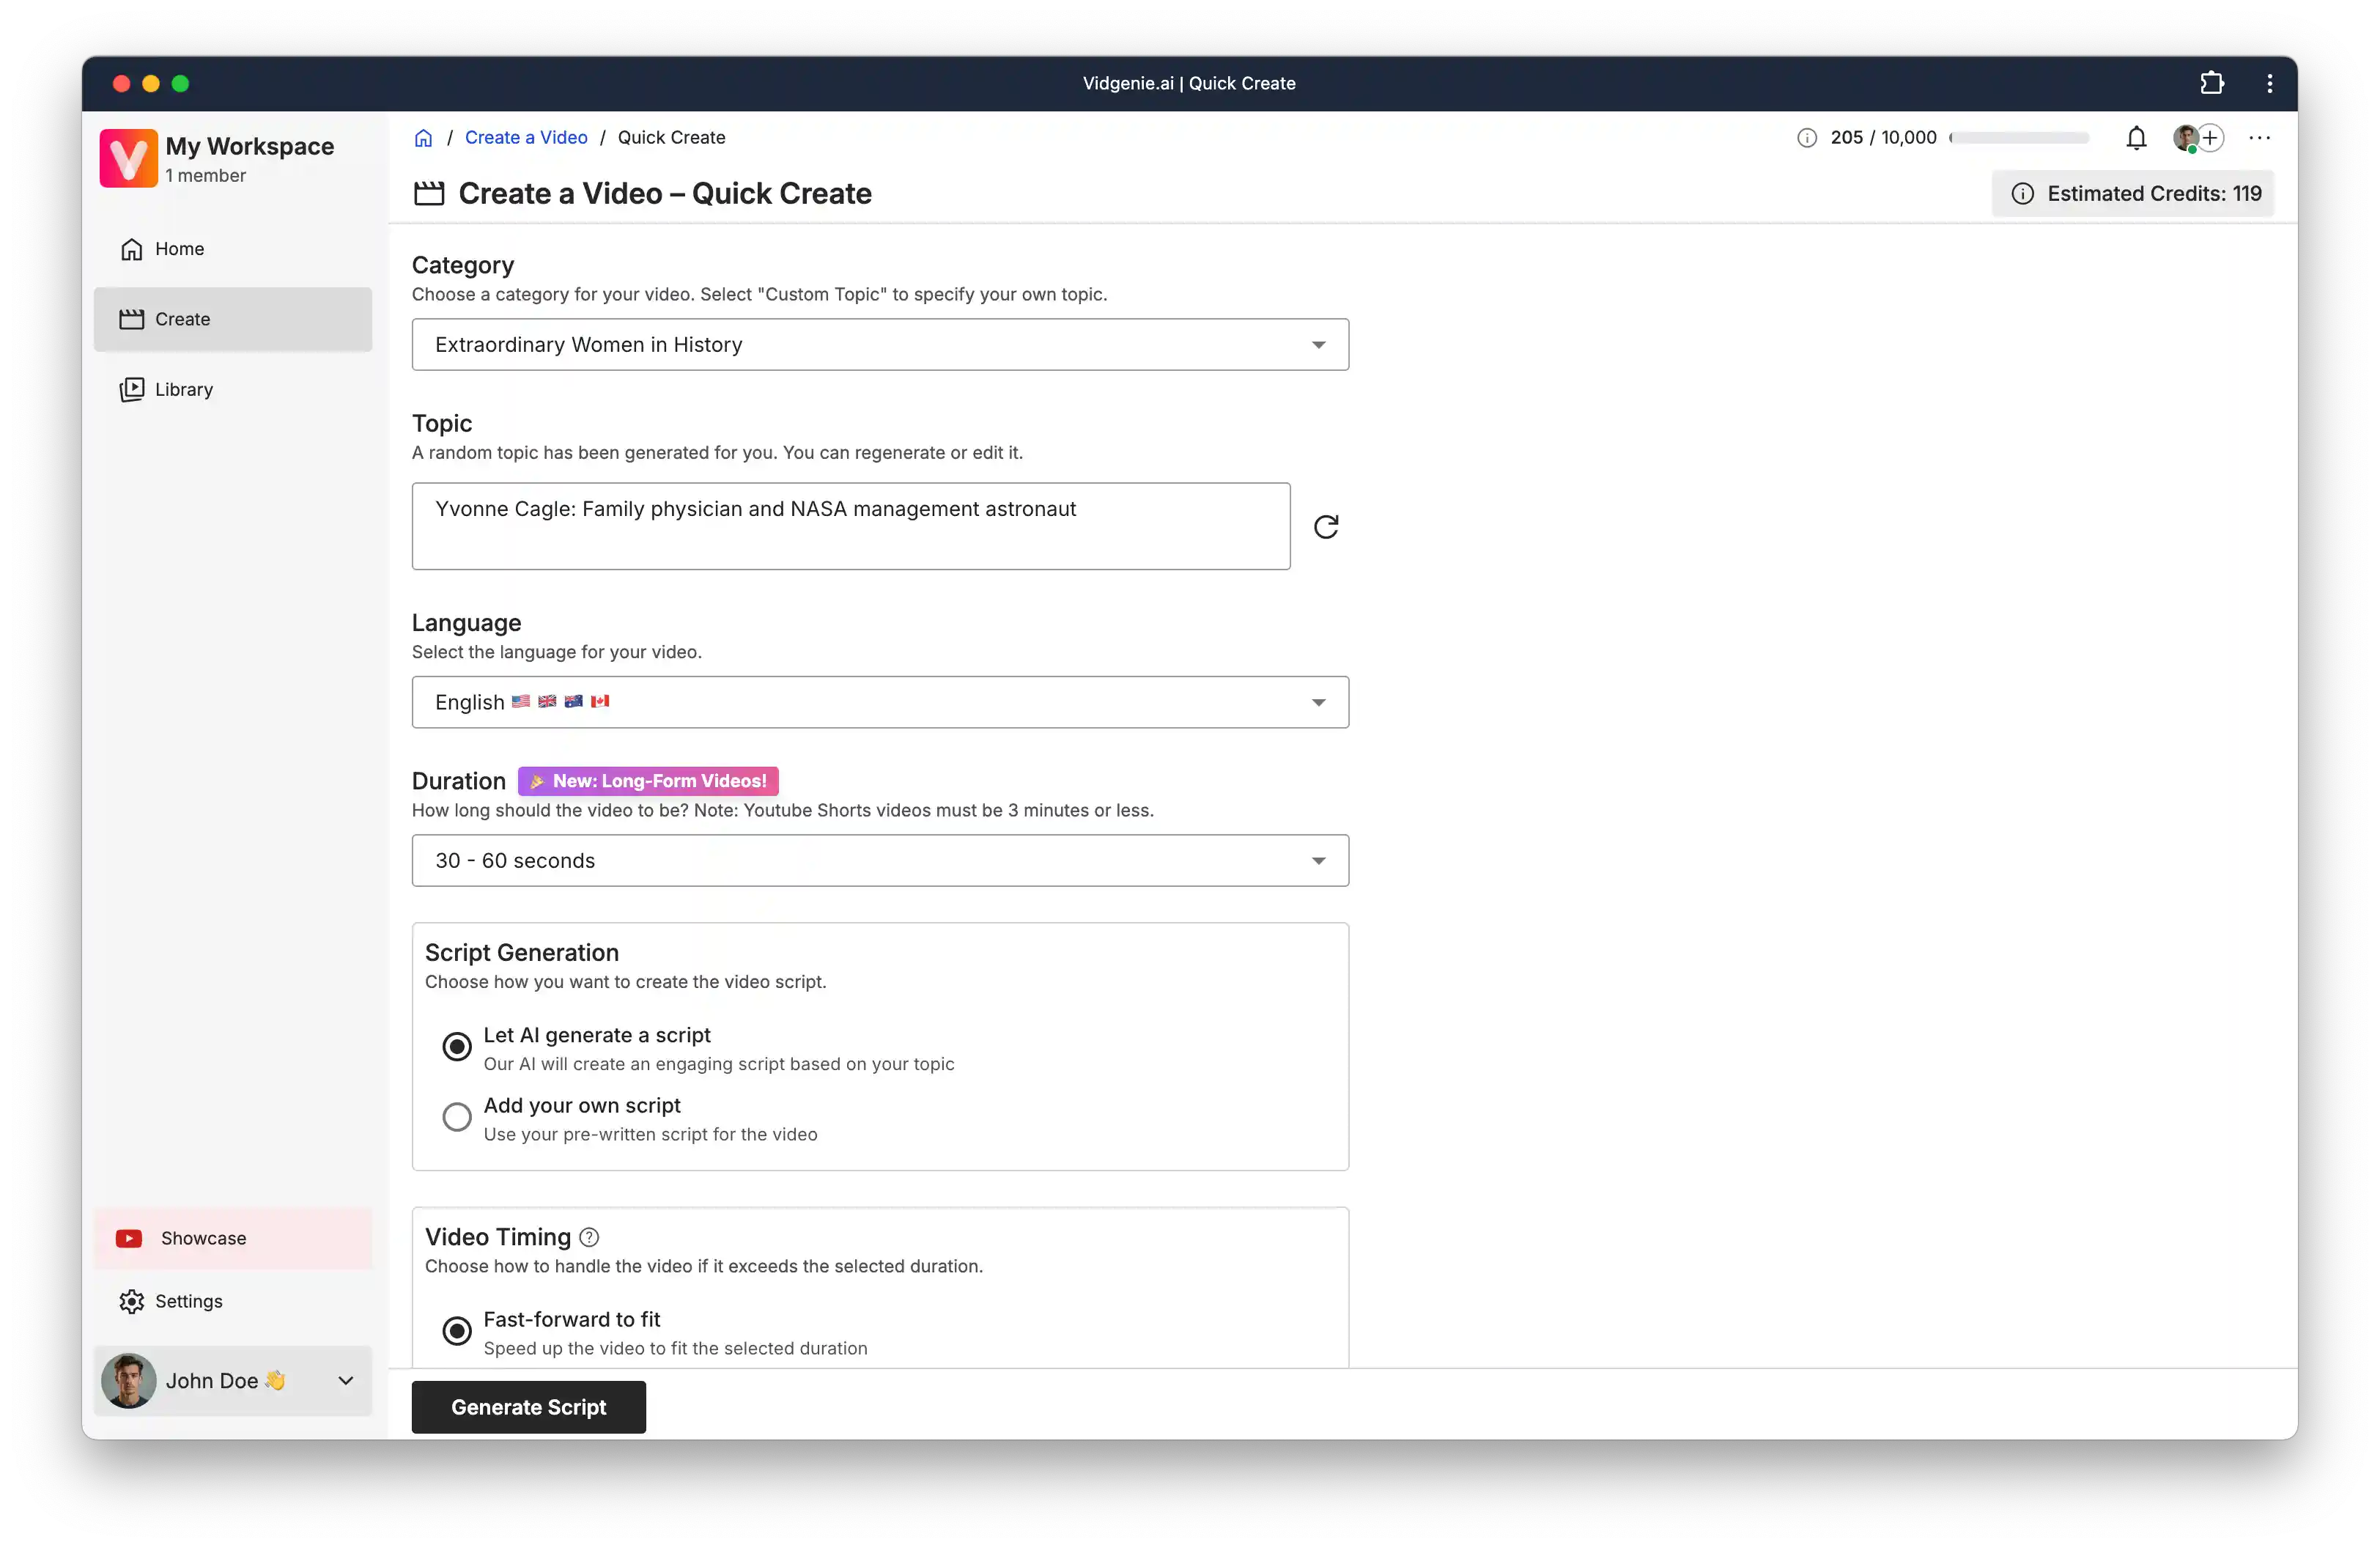Click the Estimated Credits info icon
Screen dimensions: 2380x1548
coord(2022,194)
